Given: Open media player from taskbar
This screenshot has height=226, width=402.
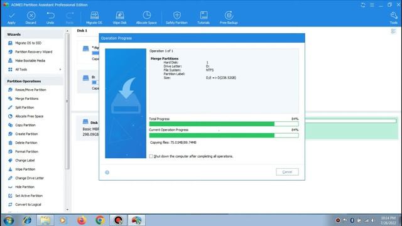Looking at the screenshot, I should [x=63, y=220].
